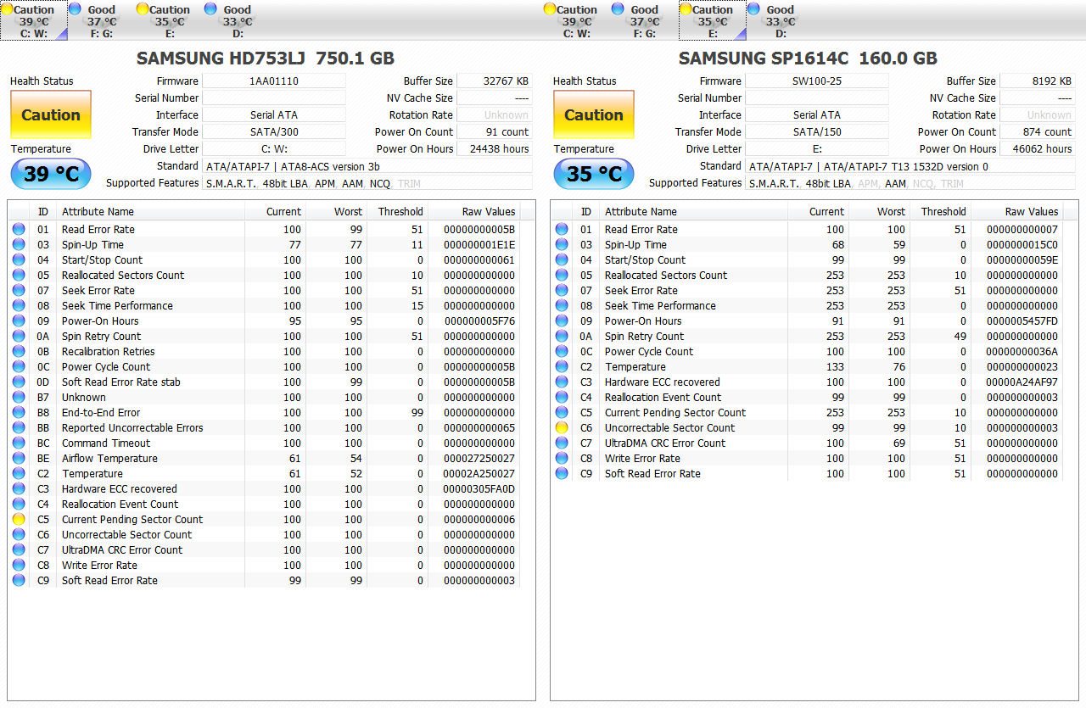
Task: Click blue orb beside Command Timeout attribute
Action: (19, 443)
